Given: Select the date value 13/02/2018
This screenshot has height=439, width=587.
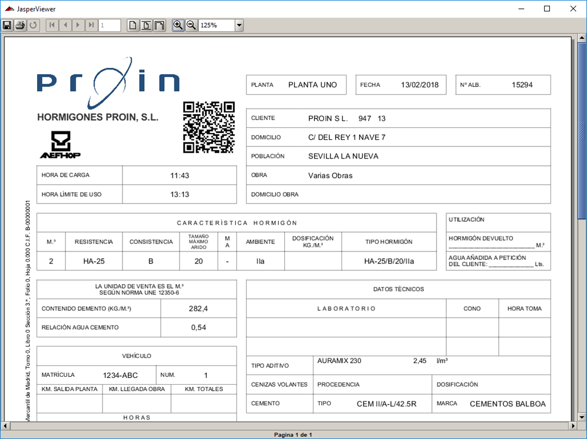Looking at the screenshot, I should 419,85.
